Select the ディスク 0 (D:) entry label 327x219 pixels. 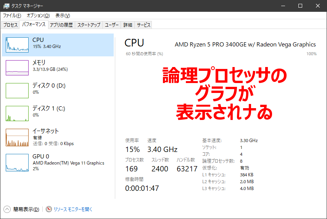point(49,86)
